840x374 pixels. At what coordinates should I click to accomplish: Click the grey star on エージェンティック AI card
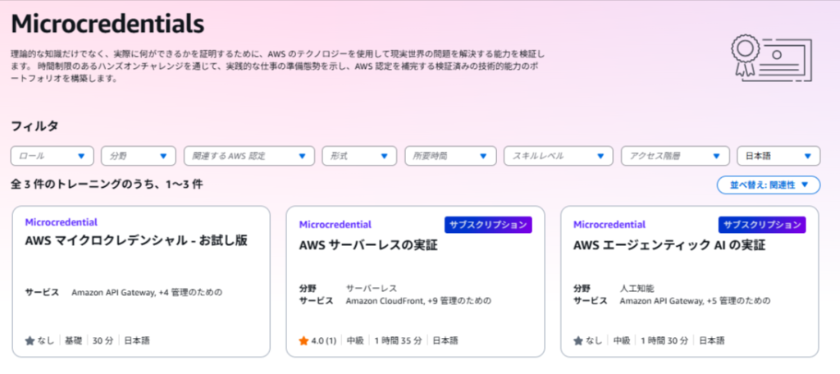577,340
